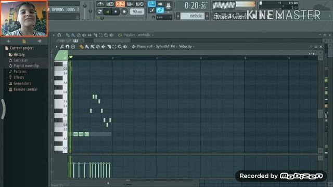The width and height of the screenshot is (333, 187).
Task: Click the record button
Action: [x=124, y=11]
